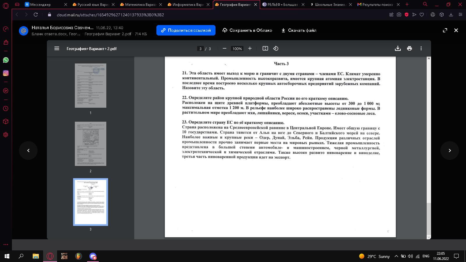The width and height of the screenshot is (466, 262).
Task: Open File Explorer from taskbar
Action: pos(36,256)
